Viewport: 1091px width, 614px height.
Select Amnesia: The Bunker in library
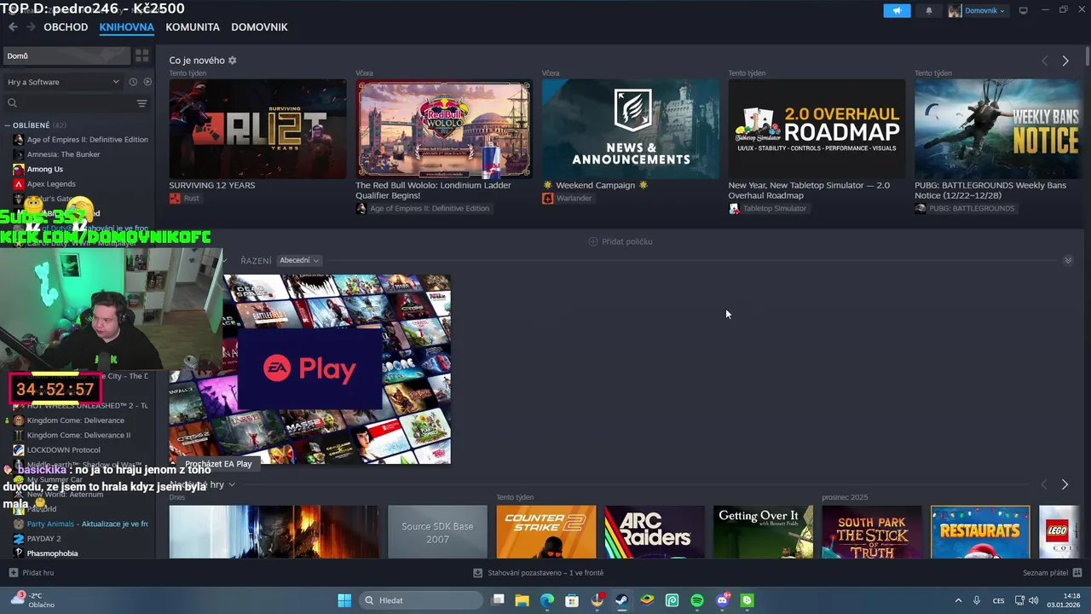point(56,154)
